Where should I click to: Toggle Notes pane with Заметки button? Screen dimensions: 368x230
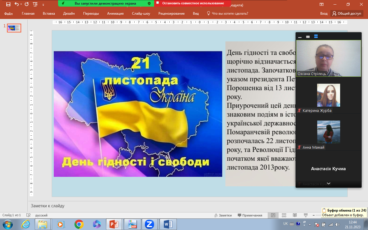[223, 215]
